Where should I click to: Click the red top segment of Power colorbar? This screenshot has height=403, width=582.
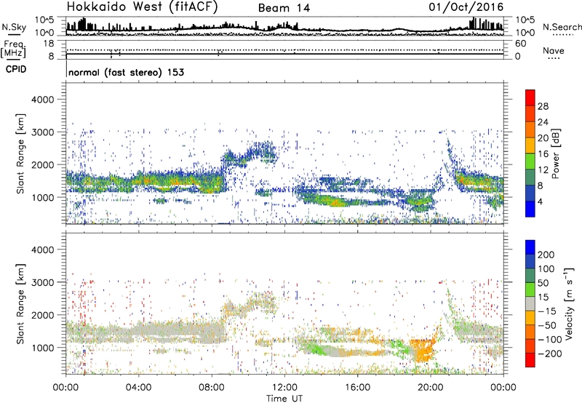530,97
